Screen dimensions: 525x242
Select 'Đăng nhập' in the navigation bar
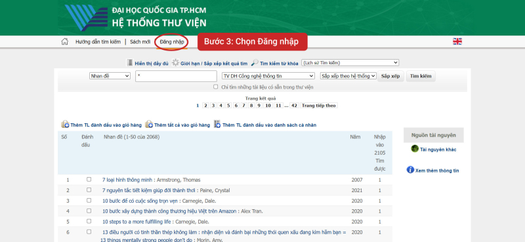[172, 42]
